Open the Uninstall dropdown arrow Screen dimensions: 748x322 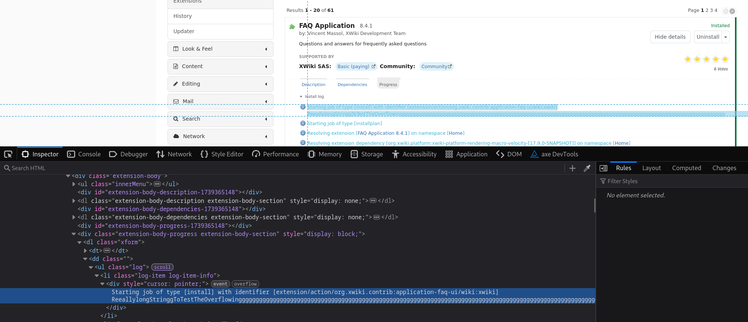click(x=725, y=37)
